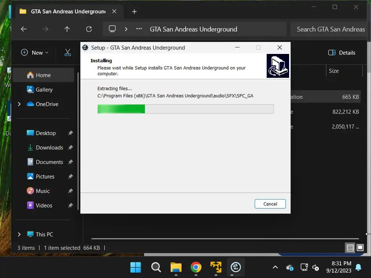This screenshot has width=371, height=278.
Task: Minimize the Setup dialog window
Action: pyautogui.click(x=237, y=47)
